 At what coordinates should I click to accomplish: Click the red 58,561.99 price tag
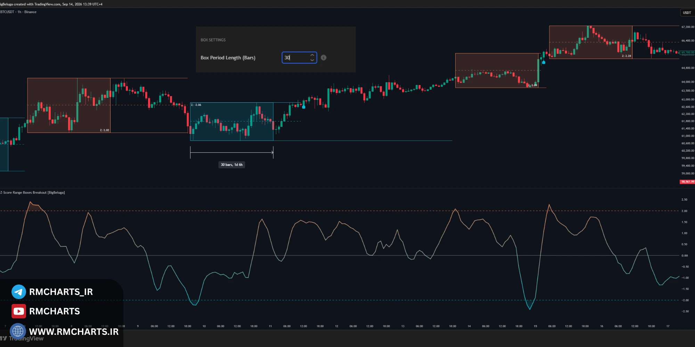pyautogui.click(x=687, y=182)
